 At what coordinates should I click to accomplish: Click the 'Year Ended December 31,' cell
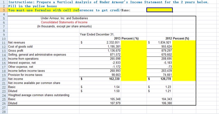pyautogui.click(x=97, y=34)
